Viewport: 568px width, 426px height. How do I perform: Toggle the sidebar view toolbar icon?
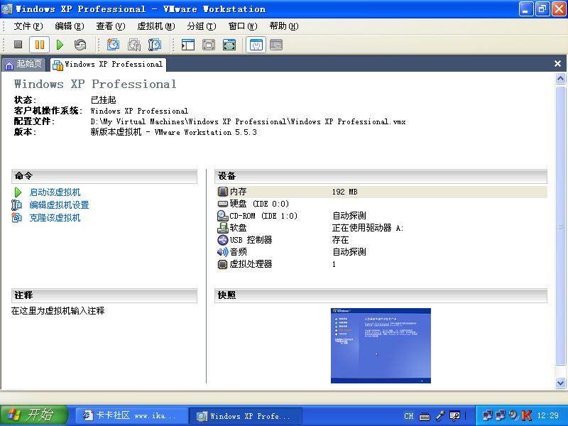(187, 45)
